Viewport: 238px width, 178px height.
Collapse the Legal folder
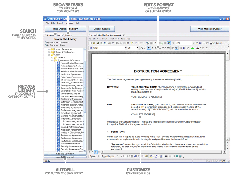coord(49,55)
